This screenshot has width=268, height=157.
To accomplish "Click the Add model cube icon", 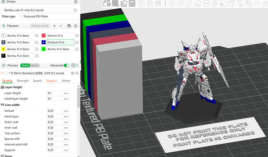I will pos(107,3).
